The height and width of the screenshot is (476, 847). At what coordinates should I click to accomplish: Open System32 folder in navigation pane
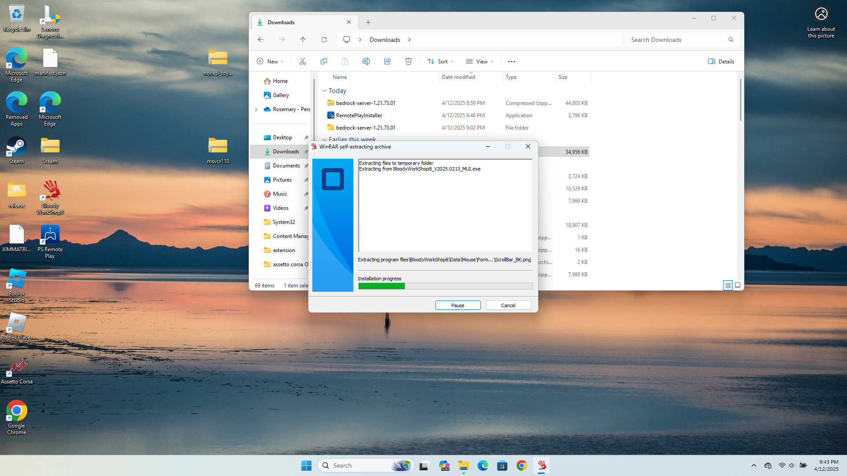point(279,222)
